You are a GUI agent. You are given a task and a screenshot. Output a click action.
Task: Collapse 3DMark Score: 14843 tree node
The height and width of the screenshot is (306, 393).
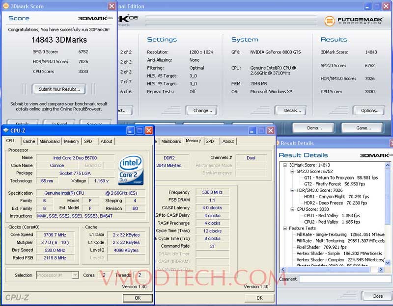tap(285, 165)
